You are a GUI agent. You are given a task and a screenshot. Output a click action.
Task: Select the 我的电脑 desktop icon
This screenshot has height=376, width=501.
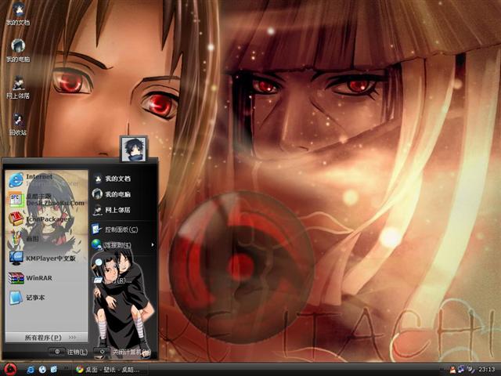click(x=17, y=49)
